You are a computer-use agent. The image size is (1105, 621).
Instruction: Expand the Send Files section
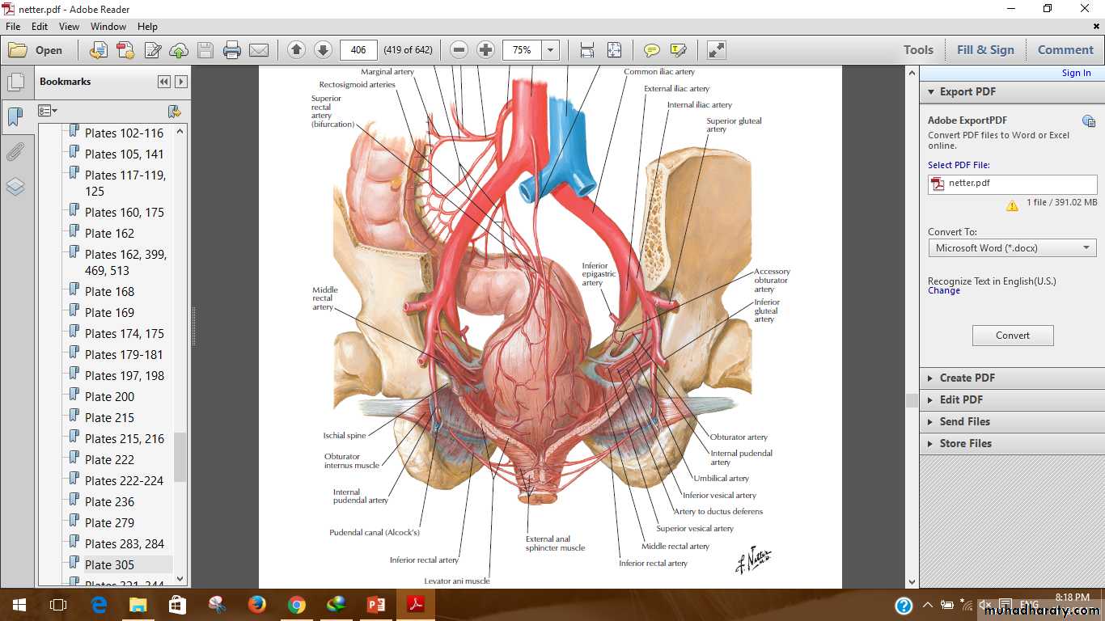tap(964, 421)
